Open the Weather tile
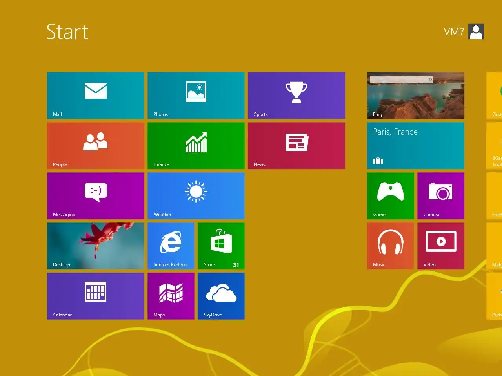 [x=196, y=196]
